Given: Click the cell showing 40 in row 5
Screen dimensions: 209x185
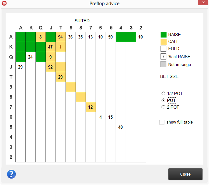Looking at the screenshot, I should [x=120, y=127].
